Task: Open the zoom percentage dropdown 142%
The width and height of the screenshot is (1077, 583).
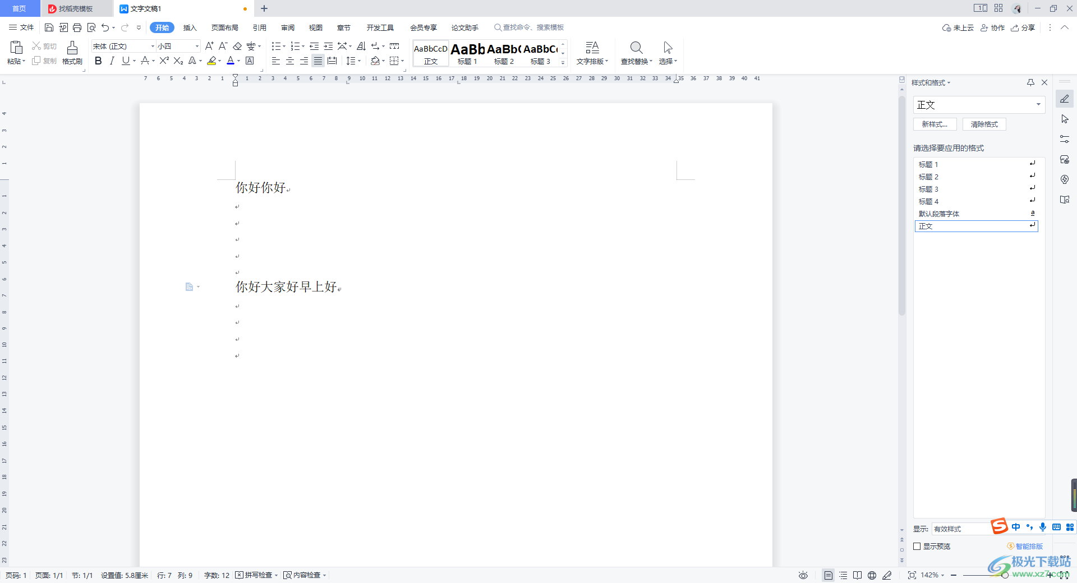Action: 932,575
